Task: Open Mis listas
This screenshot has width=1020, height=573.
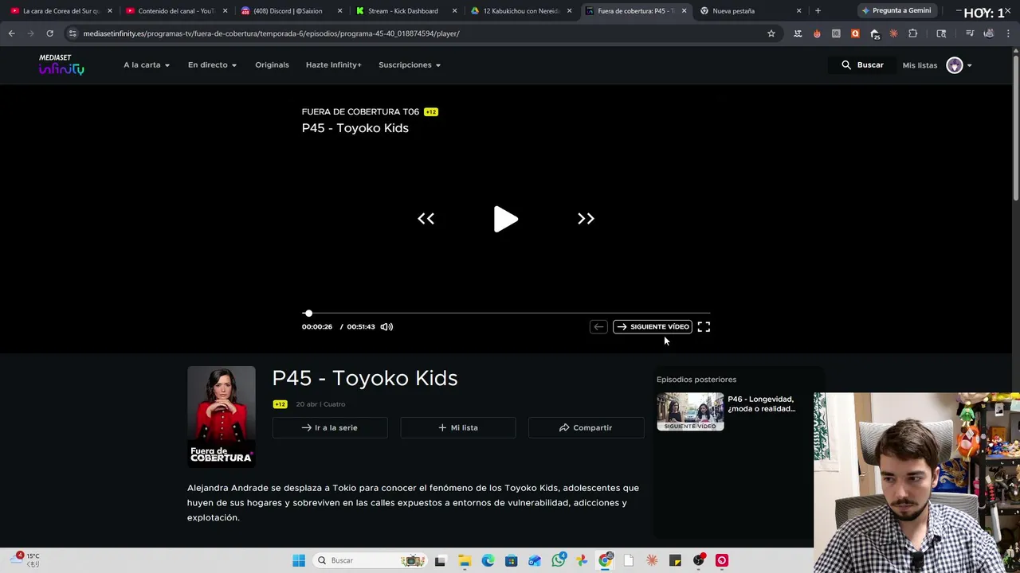Action: (920, 65)
